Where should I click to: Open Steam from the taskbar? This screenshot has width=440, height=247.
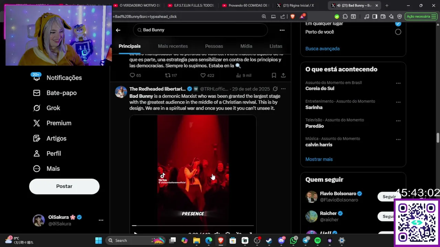[269, 240]
